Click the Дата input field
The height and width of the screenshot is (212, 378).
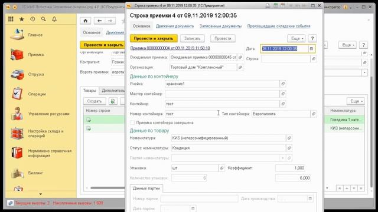(x=285, y=48)
